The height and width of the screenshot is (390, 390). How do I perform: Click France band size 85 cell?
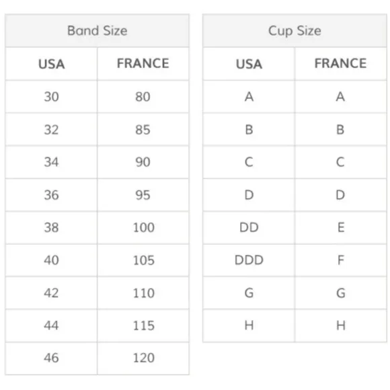[x=143, y=129]
